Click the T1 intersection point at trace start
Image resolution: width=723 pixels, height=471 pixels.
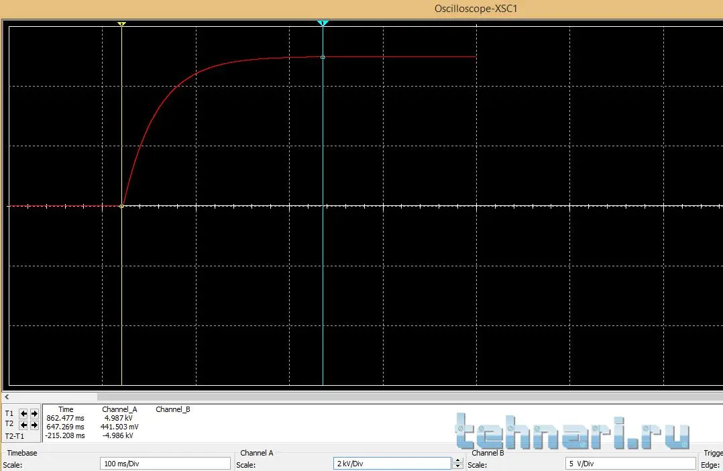tap(121, 206)
